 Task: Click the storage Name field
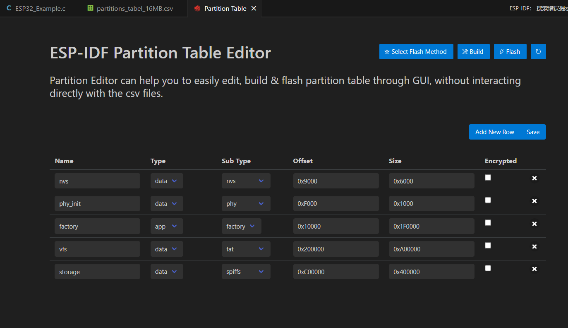97,272
